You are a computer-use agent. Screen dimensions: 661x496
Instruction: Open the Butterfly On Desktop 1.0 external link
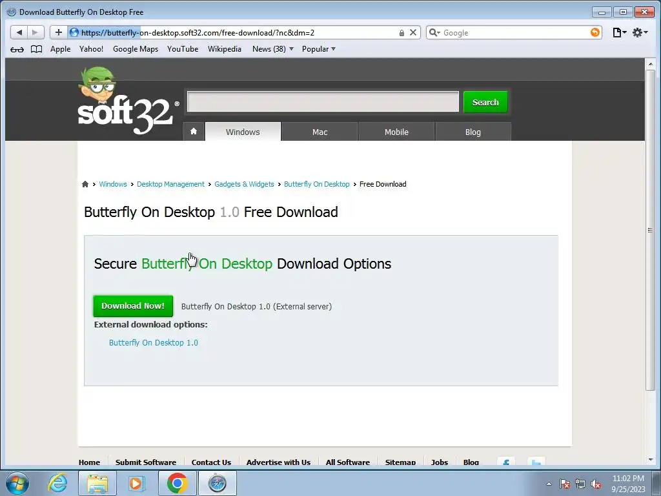pyautogui.click(x=154, y=342)
